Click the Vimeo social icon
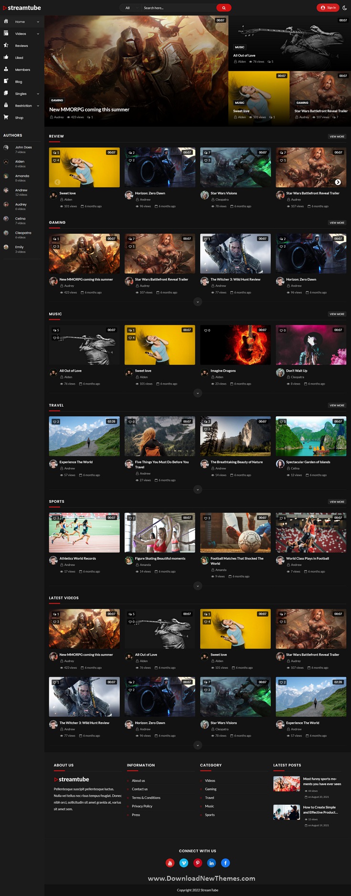This screenshot has height=896, width=351. 183,863
